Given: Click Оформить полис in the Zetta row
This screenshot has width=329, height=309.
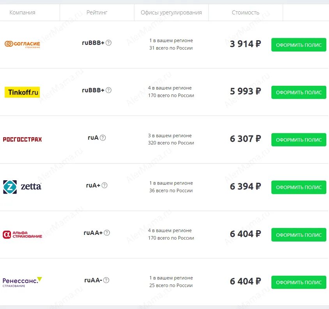Looking at the screenshot, I should point(299,187).
